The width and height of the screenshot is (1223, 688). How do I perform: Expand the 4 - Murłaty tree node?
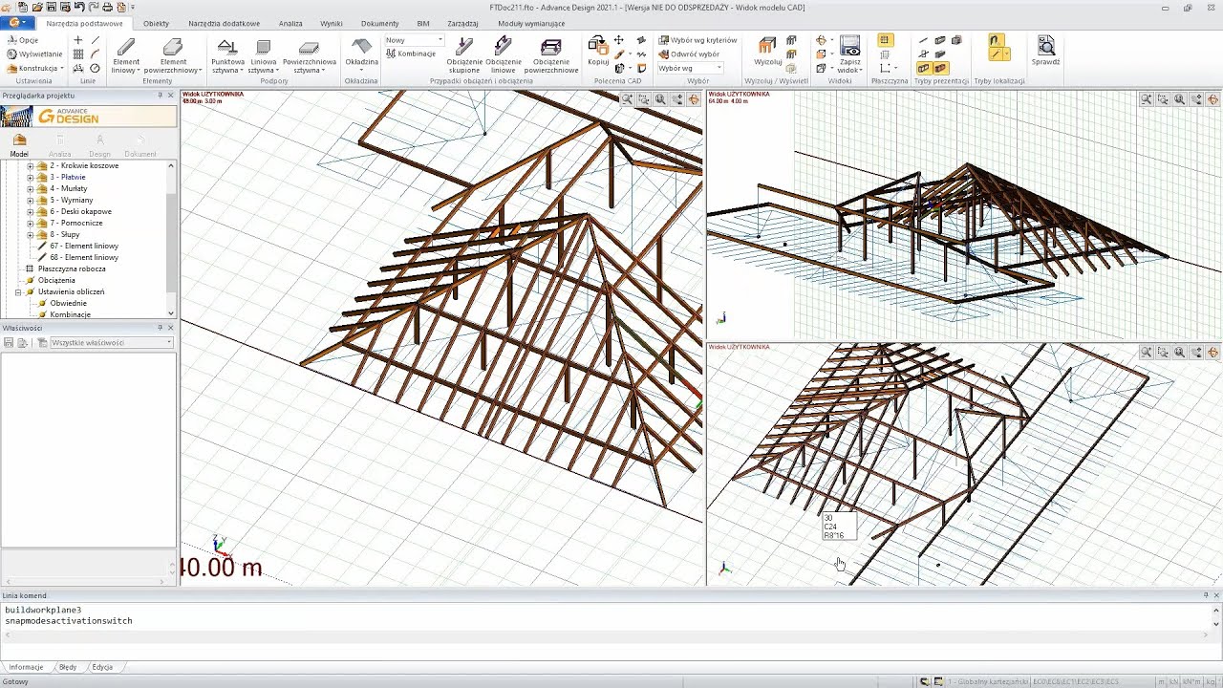(x=30, y=189)
